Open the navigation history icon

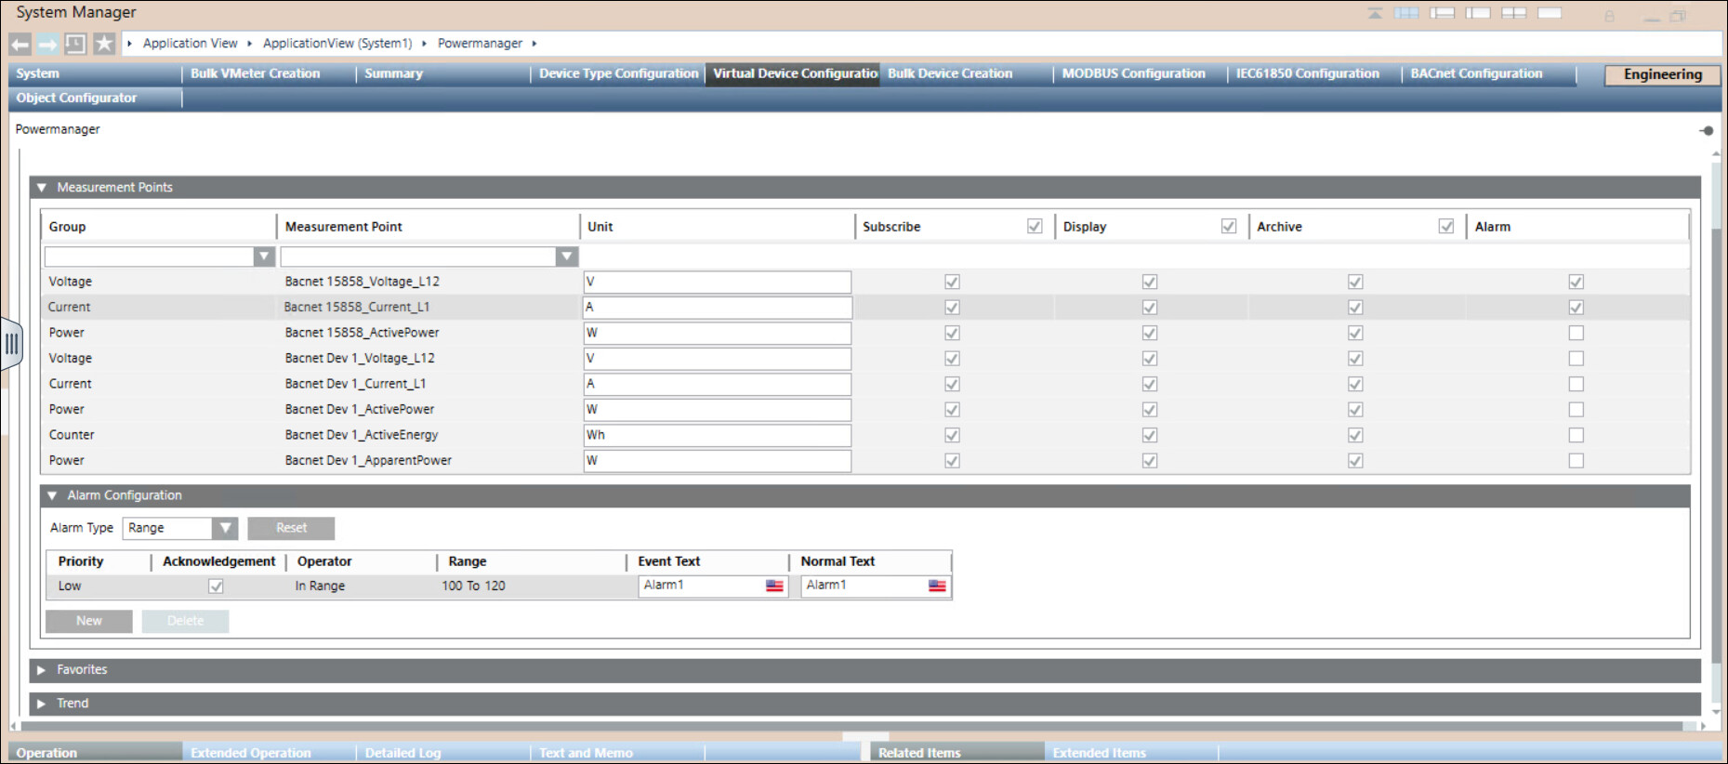click(76, 44)
